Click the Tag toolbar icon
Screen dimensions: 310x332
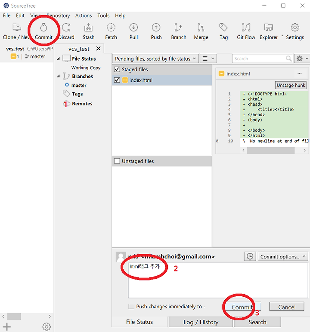tap(223, 31)
